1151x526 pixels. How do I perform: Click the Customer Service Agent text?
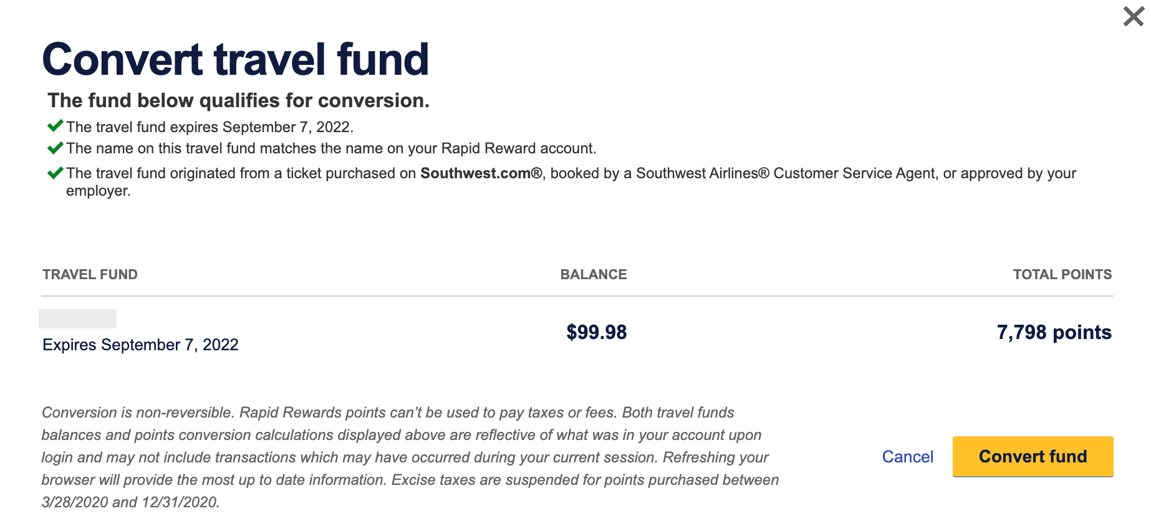pos(854,173)
